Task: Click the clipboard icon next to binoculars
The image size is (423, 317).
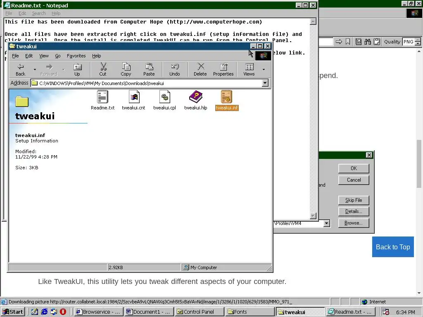Action: tap(377, 42)
